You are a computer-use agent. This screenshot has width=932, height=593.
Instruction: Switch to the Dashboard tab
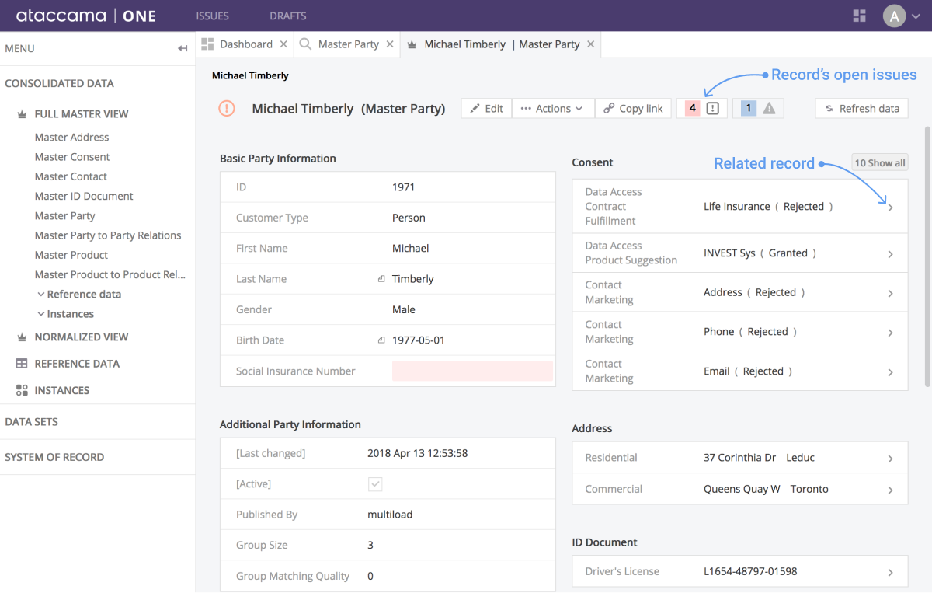[246, 44]
